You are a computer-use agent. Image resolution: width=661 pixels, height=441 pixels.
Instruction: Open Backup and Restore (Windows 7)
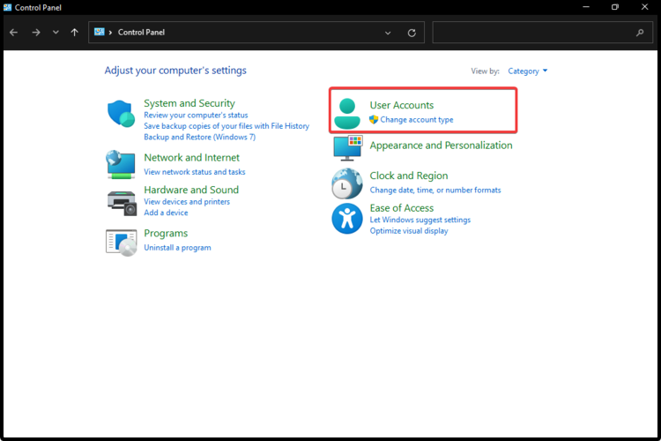(x=199, y=138)
